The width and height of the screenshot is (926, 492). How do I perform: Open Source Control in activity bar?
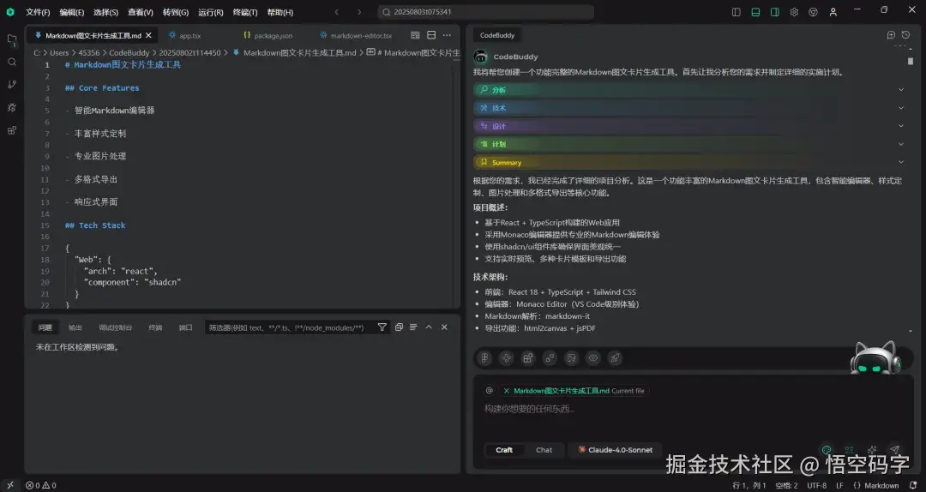(12, 85)
